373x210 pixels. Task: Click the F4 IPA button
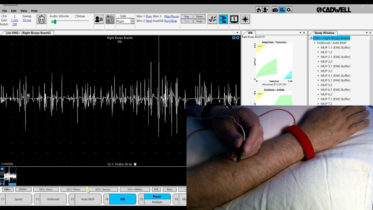[x=119, y=199]
